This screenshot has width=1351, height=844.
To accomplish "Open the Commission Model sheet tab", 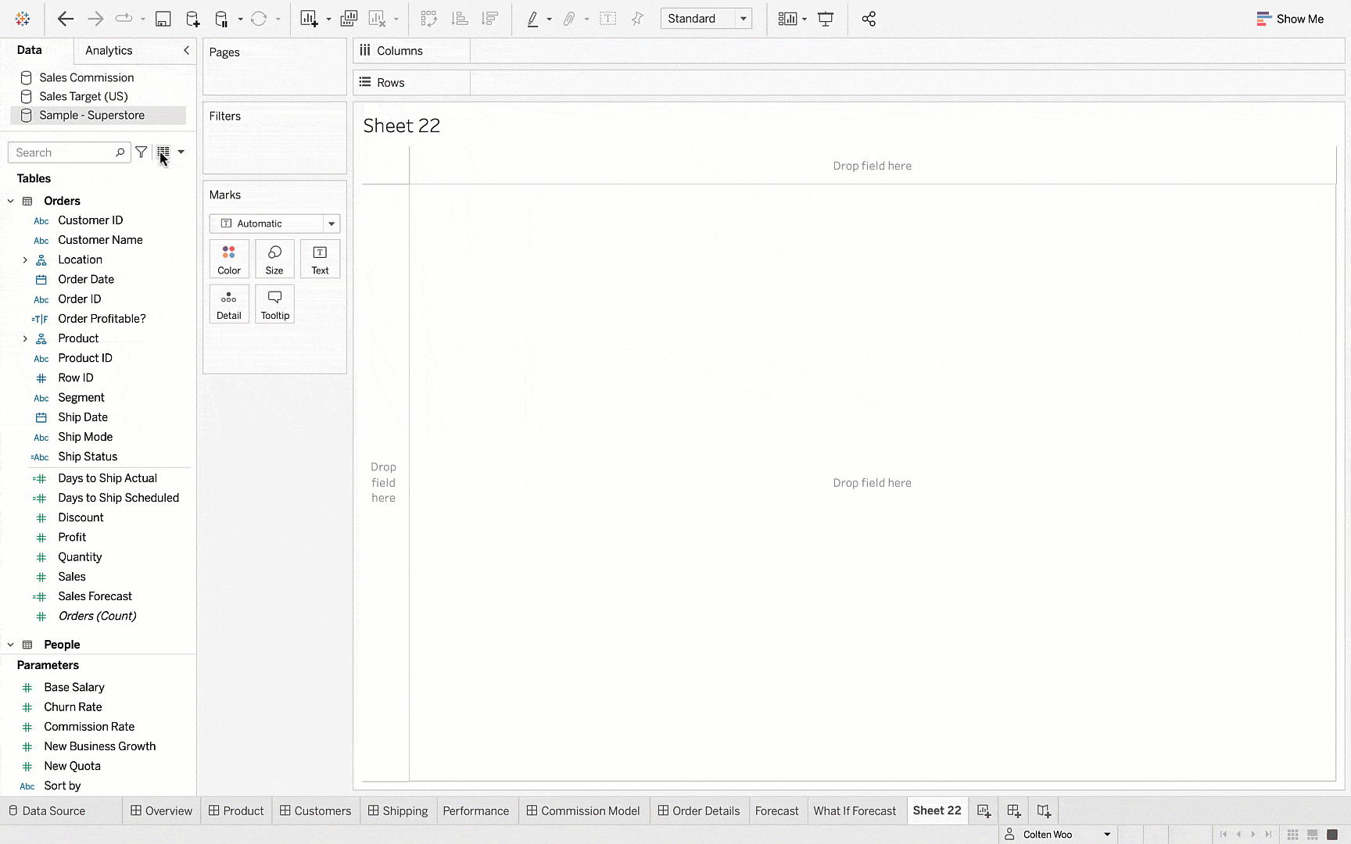I will [583, 811].
